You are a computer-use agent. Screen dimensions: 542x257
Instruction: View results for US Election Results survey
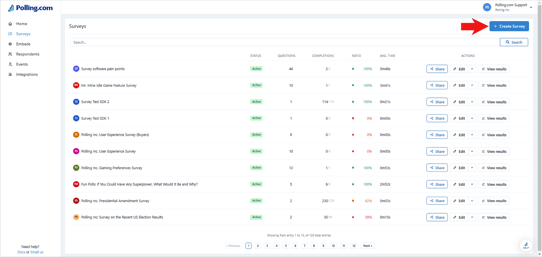pos(494,217)
